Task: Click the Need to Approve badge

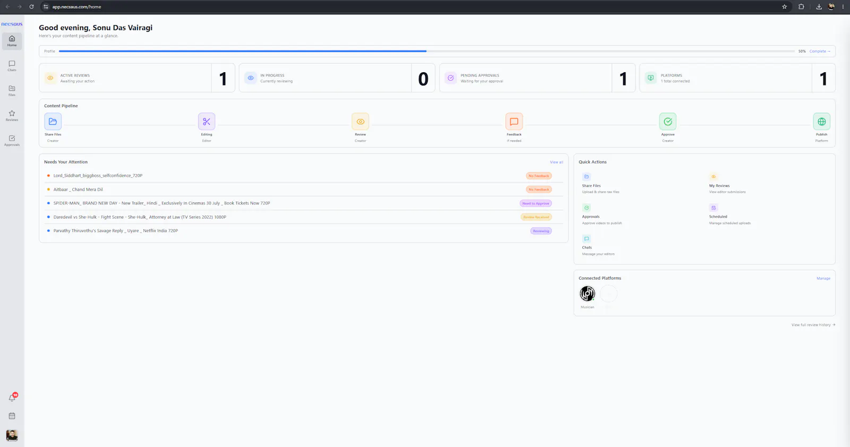Action: (535, 203)
